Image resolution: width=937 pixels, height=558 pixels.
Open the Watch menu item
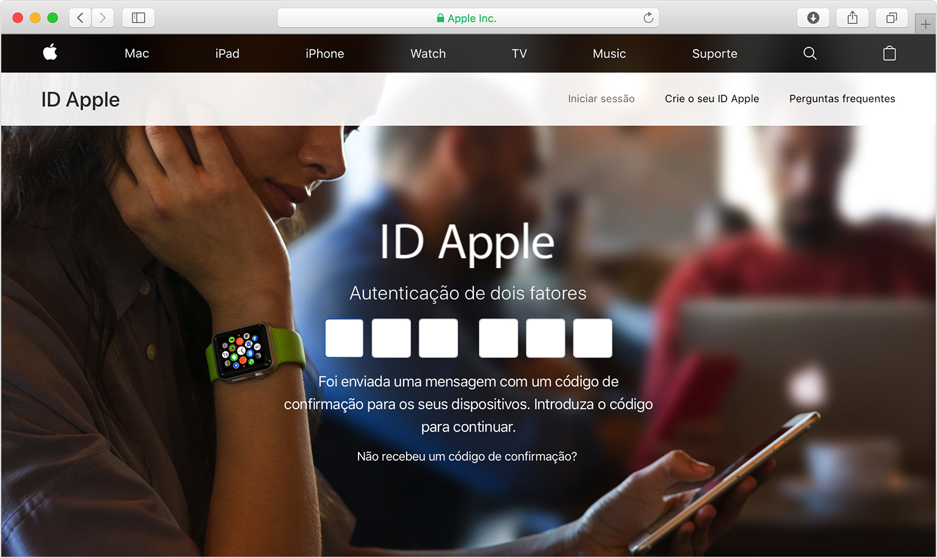tap(428, 53)
